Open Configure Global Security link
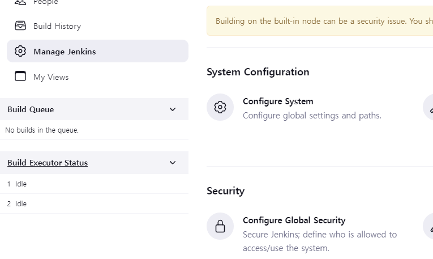Image resolution: width=433 pixels, height=259 pixels. click(294, 220)
